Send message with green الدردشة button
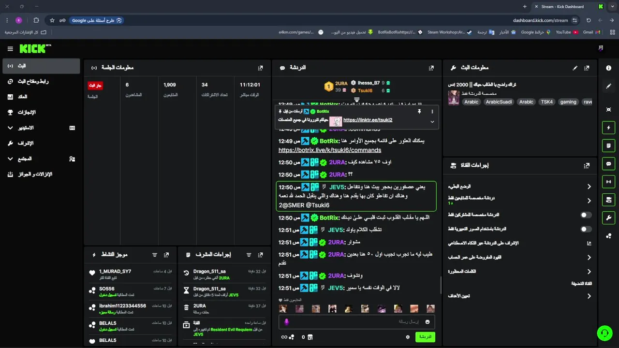Viewport: 619px width, 348px height. click(x=425, y=337)
